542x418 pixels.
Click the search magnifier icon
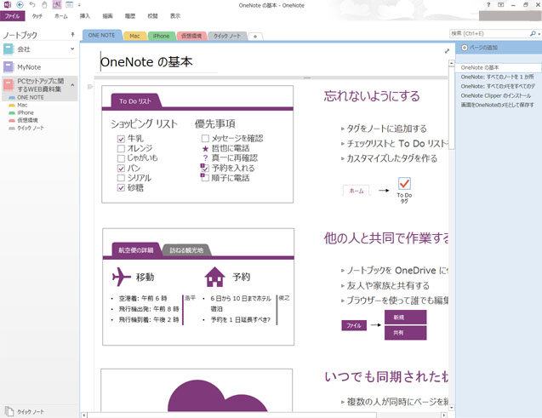(x=533, y=33)
